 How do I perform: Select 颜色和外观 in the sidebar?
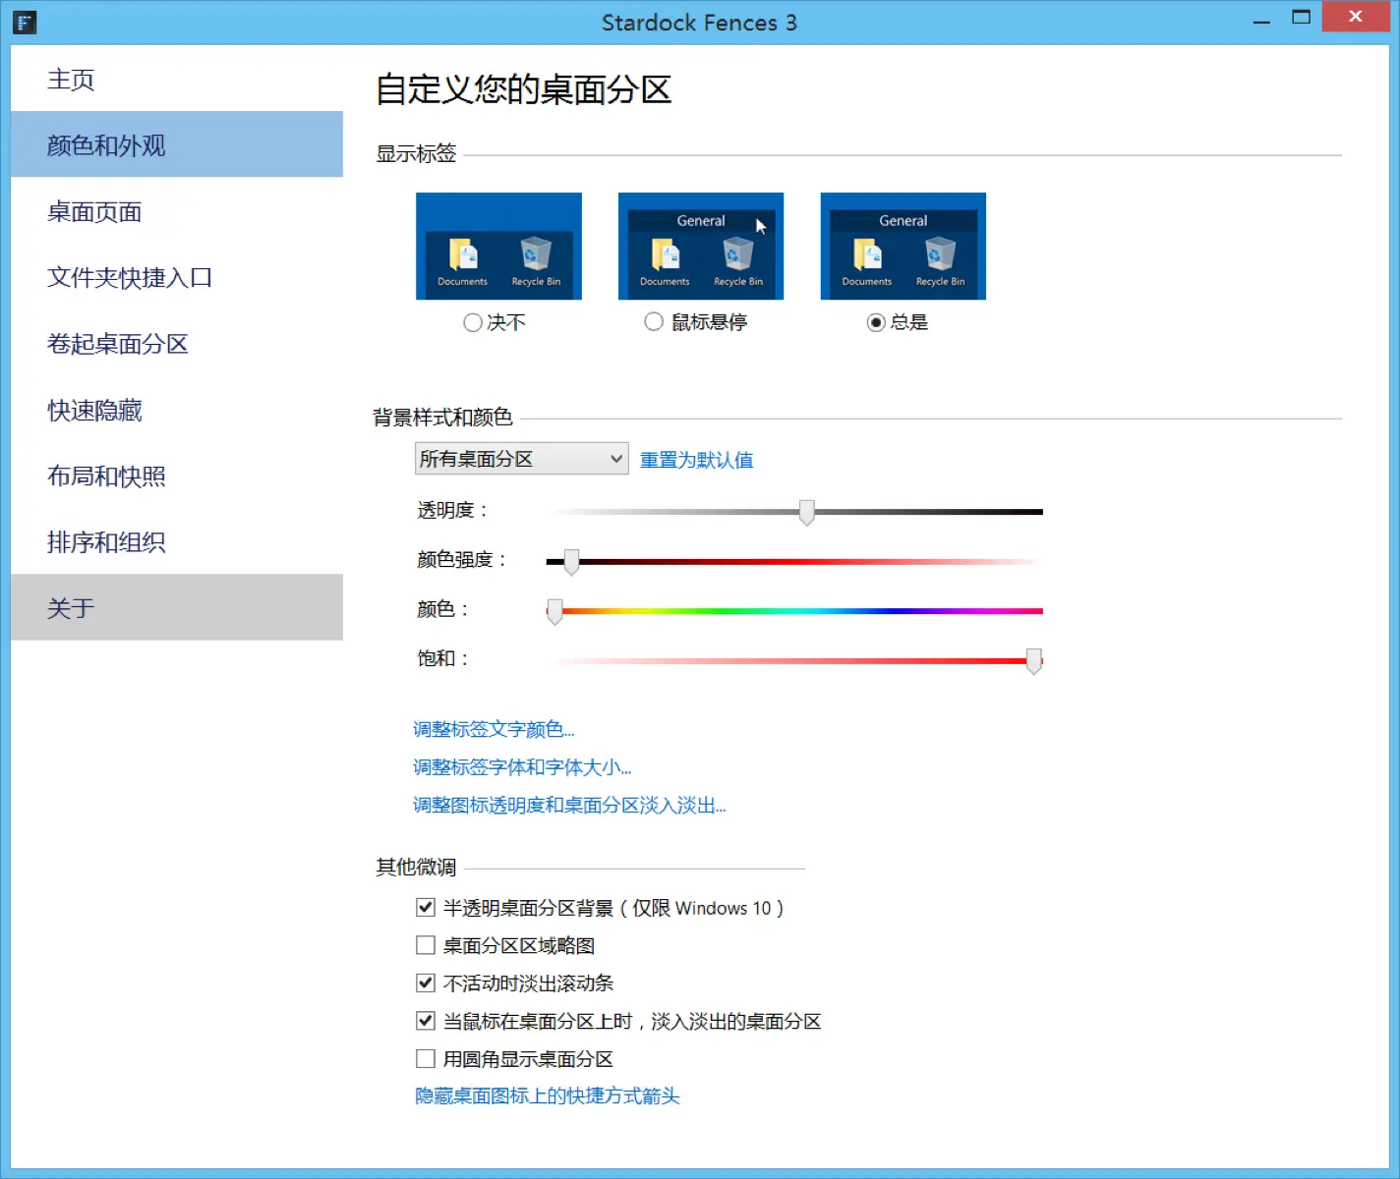point(177,144)
